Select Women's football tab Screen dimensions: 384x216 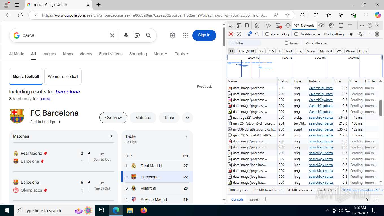pos(63,76)
